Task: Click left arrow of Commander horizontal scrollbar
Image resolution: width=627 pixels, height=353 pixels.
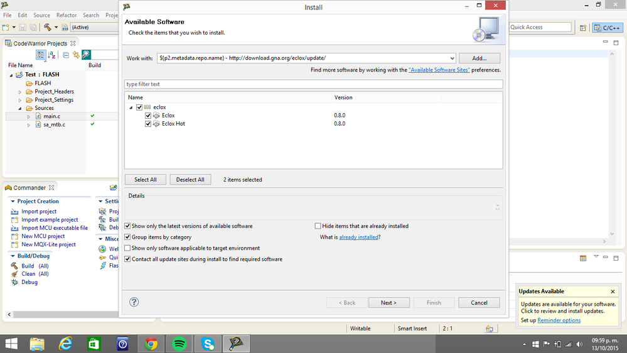Action: click(x=9, y=315)
